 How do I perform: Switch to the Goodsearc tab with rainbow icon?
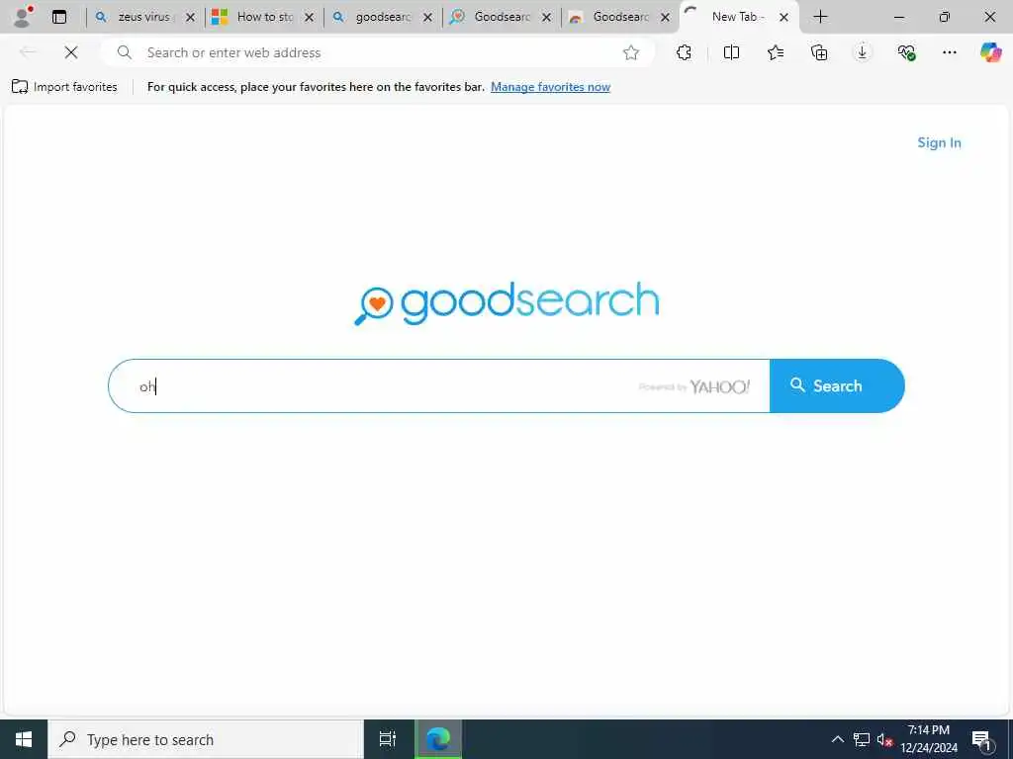click(620, 17)
